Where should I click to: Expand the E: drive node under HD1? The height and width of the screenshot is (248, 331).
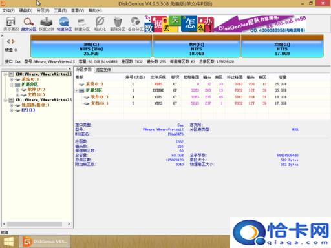coord(12,105)
